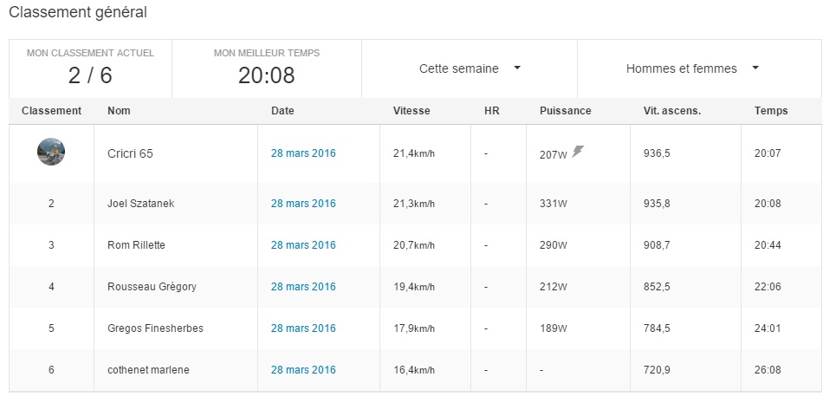Open Cricri 65's 28 mars 2016 activity
The width and height of the screenshot is (836, 403).
(x=303, y=153)
